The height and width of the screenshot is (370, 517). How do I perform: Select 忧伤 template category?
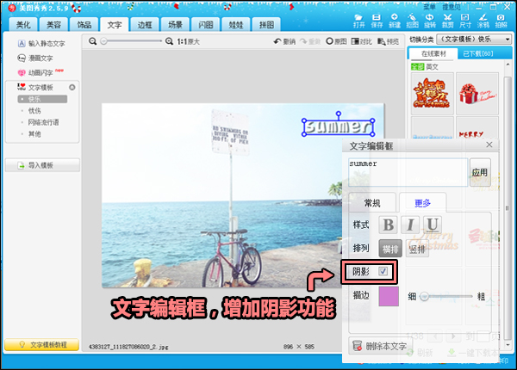click(34, 111)
